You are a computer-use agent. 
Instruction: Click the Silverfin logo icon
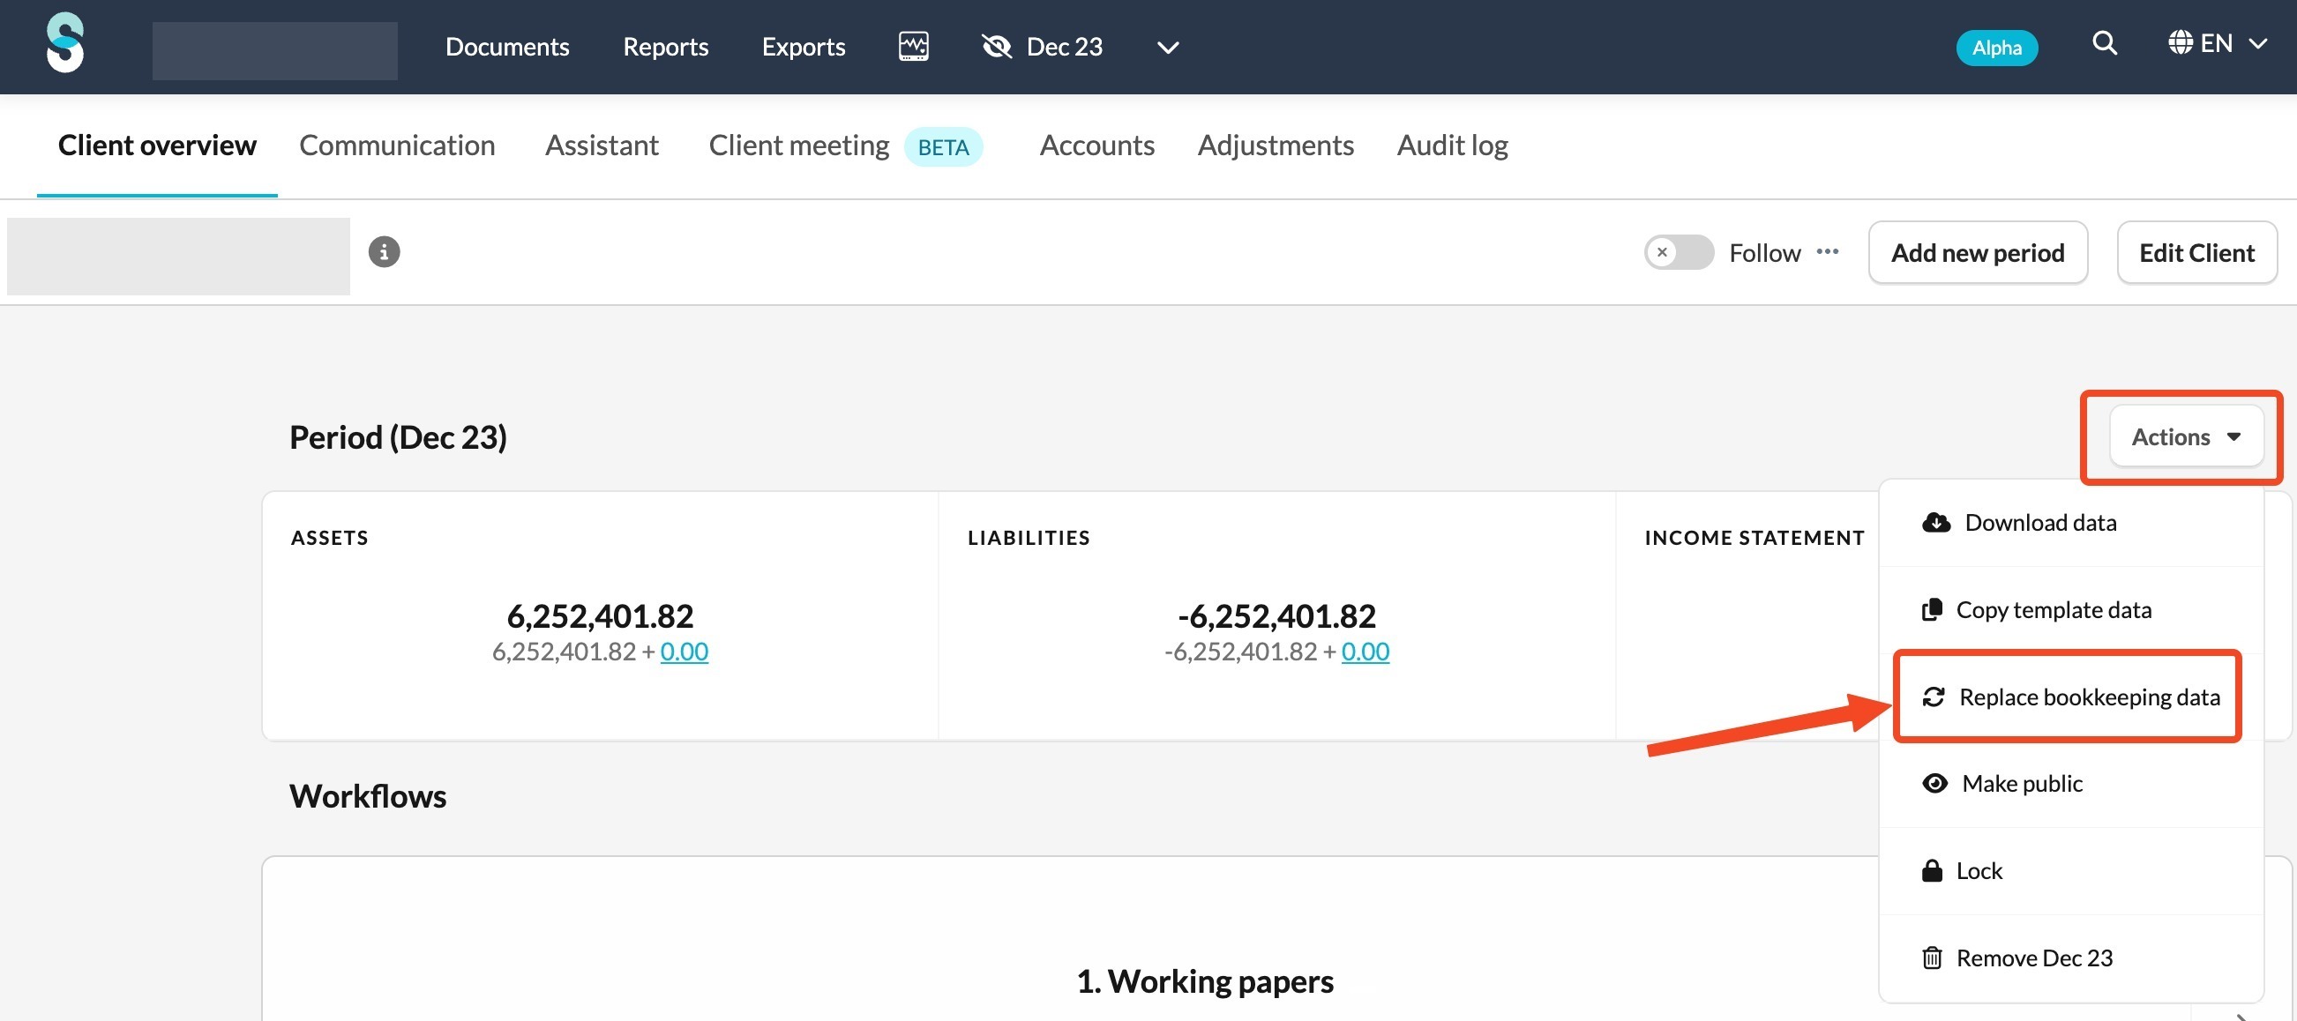click(65, 43)
